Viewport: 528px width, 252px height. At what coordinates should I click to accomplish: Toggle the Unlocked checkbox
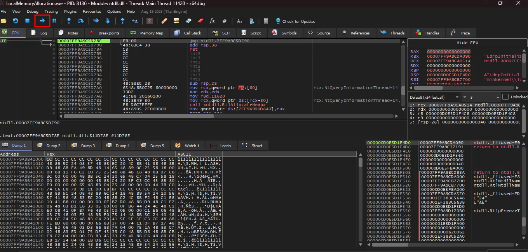pos(505,97)
